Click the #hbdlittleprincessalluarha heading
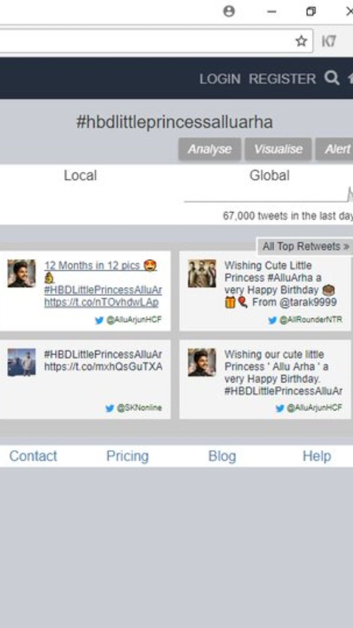The width and height of the screenshot is (353, 628). (175, 122)
